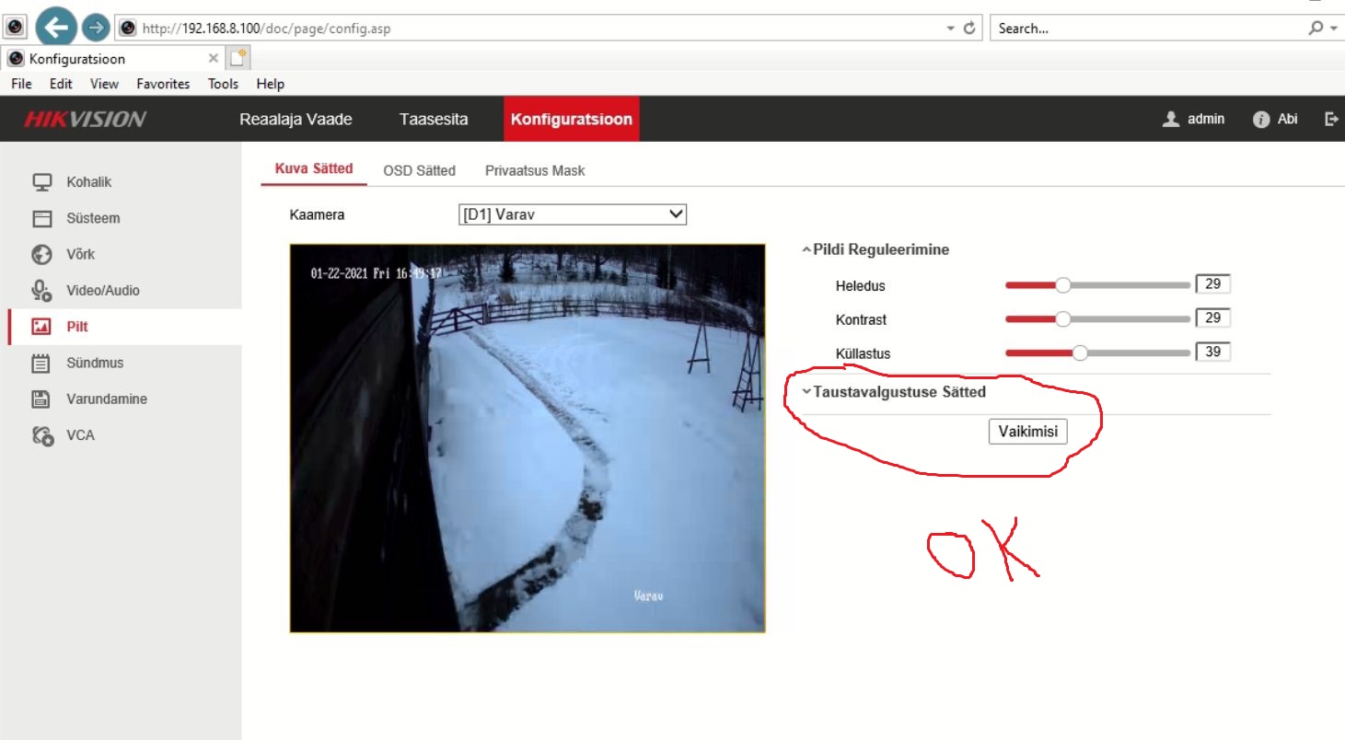
Task: Open the Privaatsus Mask tab
Action: [535, 170]
